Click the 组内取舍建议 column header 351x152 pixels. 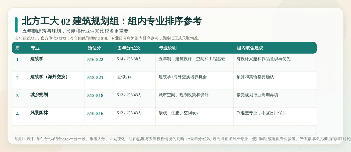250,48
